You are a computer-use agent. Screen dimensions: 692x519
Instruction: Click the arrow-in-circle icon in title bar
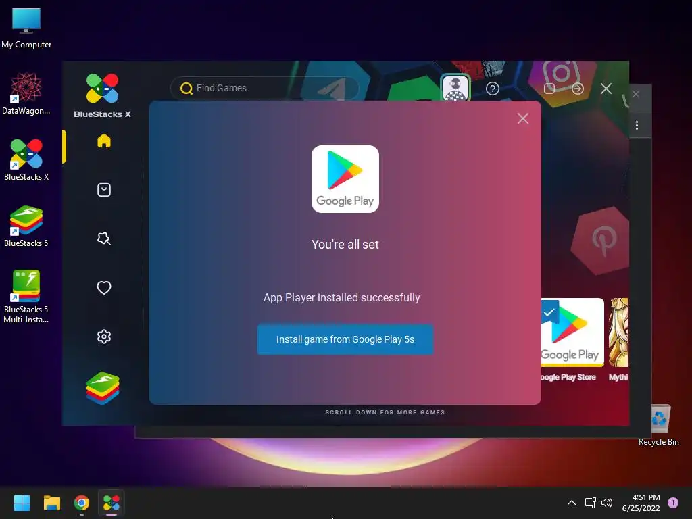[578, 89]
